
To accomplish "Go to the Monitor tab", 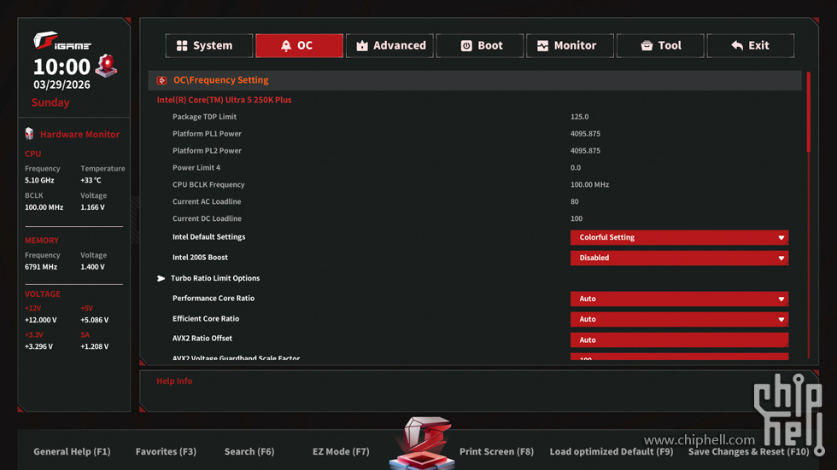I will (x=570, y=45).
